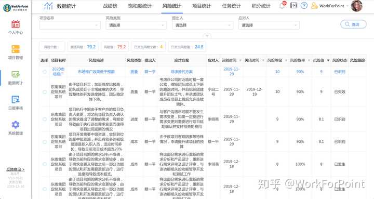
Task: Sort by 风险值 column arrow
Action: (328, 60)
